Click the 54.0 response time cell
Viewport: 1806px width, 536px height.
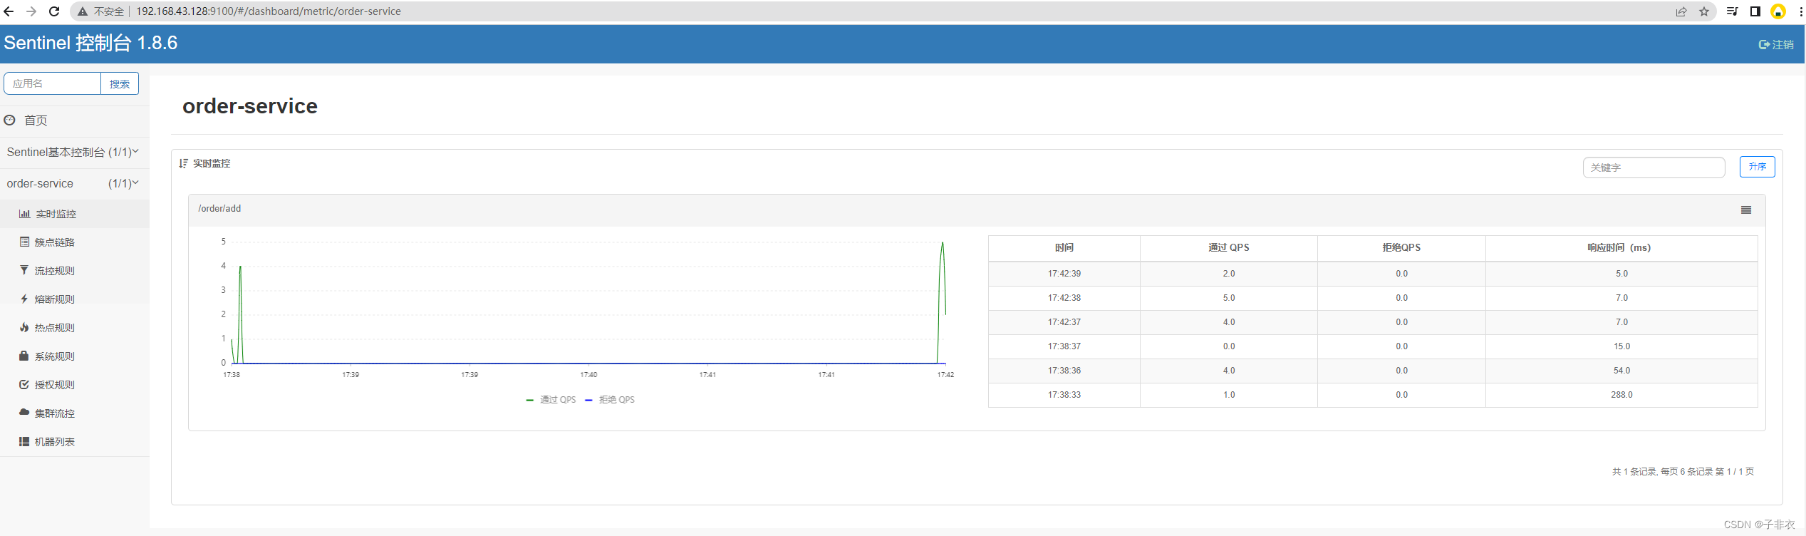[1621, 371]
